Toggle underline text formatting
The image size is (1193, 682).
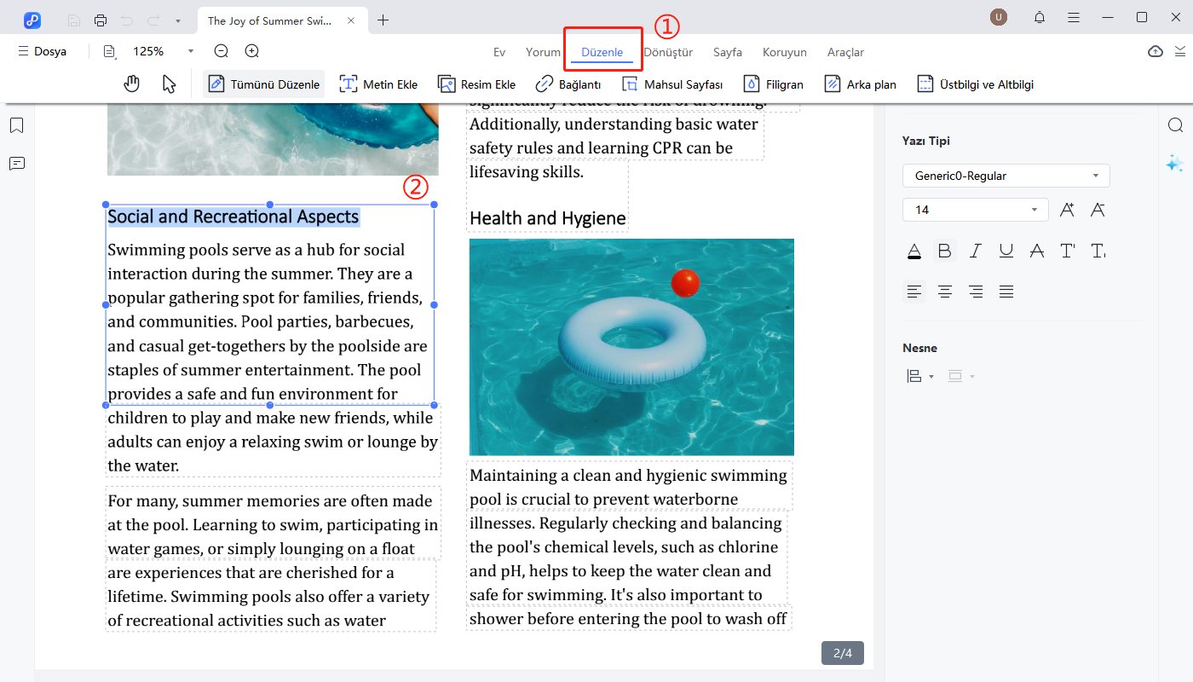(x=1006, y=251)
